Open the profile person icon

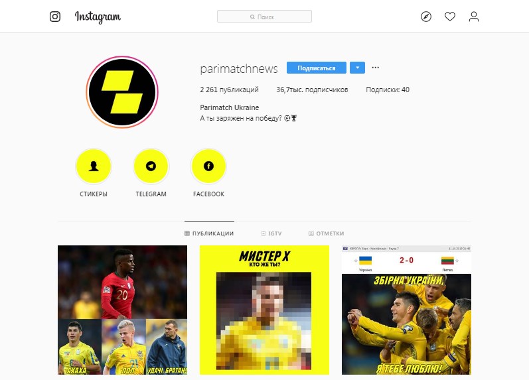point(474,17)
